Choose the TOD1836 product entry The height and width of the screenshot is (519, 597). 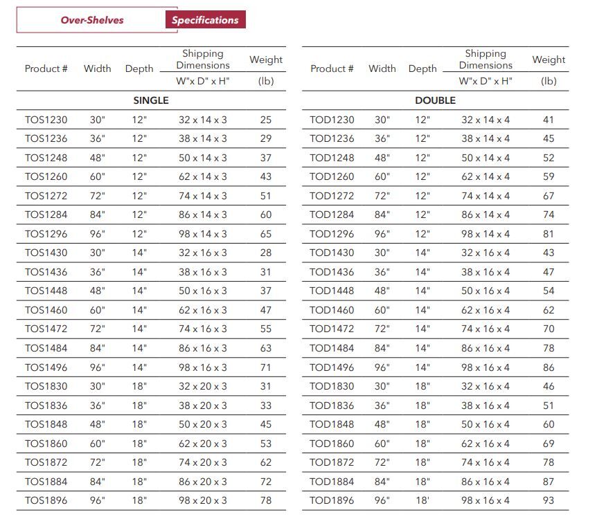(332, 406)
